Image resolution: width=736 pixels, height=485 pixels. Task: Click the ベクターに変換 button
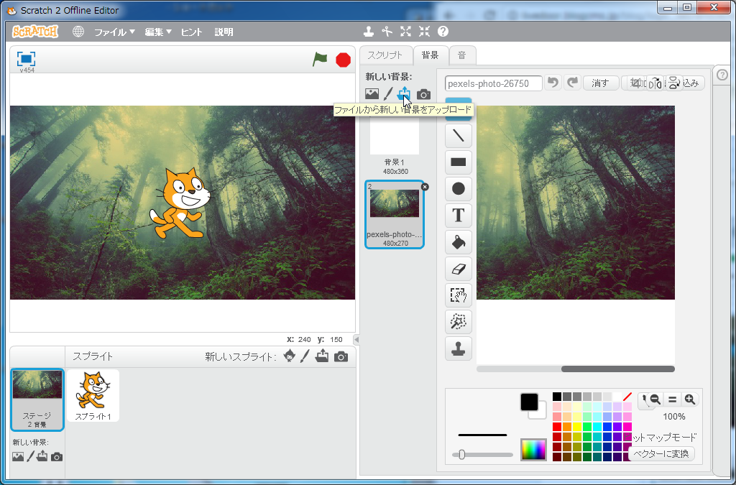click(661, 453)
